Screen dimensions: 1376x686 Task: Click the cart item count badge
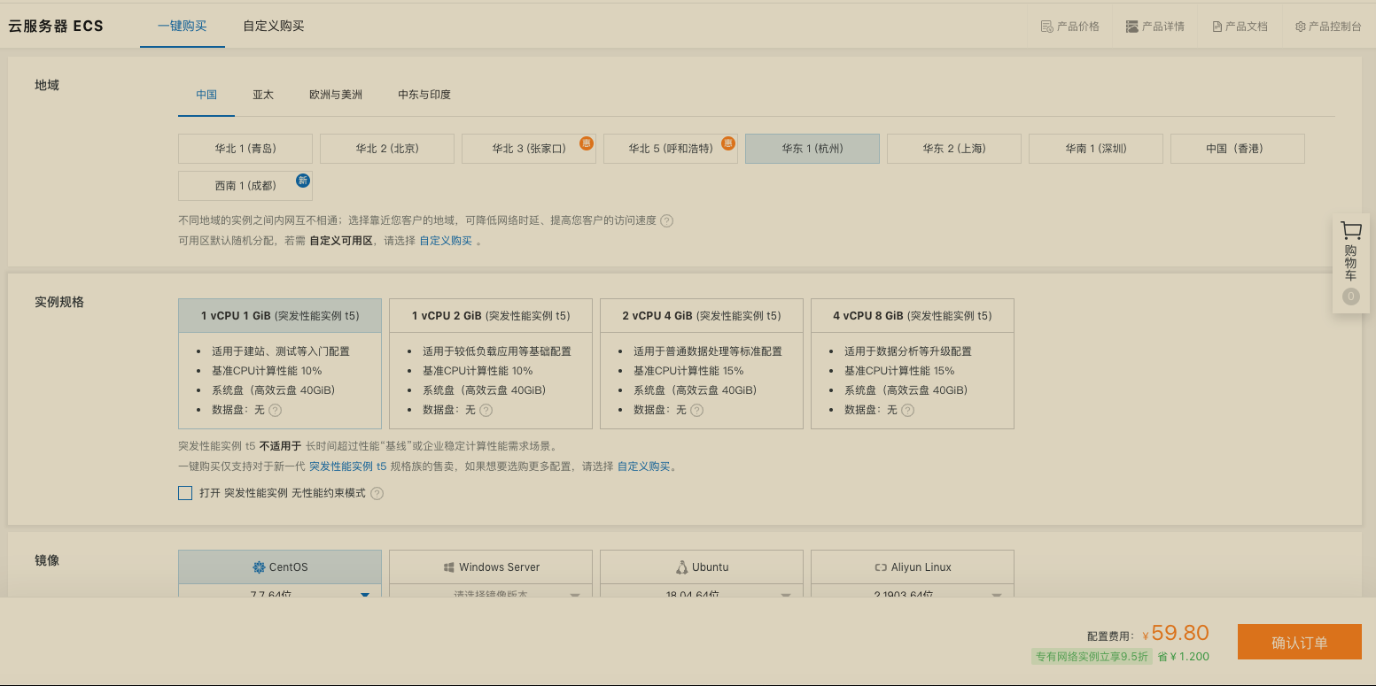1351,297
